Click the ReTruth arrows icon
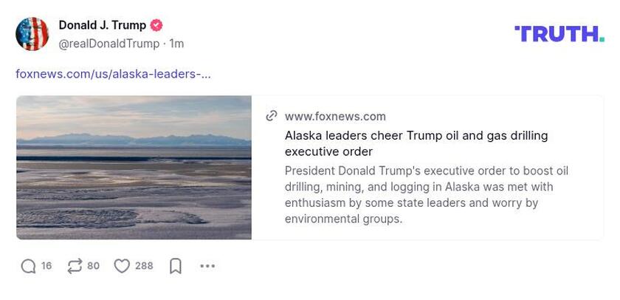620x300 pixels. click(75, 266)
